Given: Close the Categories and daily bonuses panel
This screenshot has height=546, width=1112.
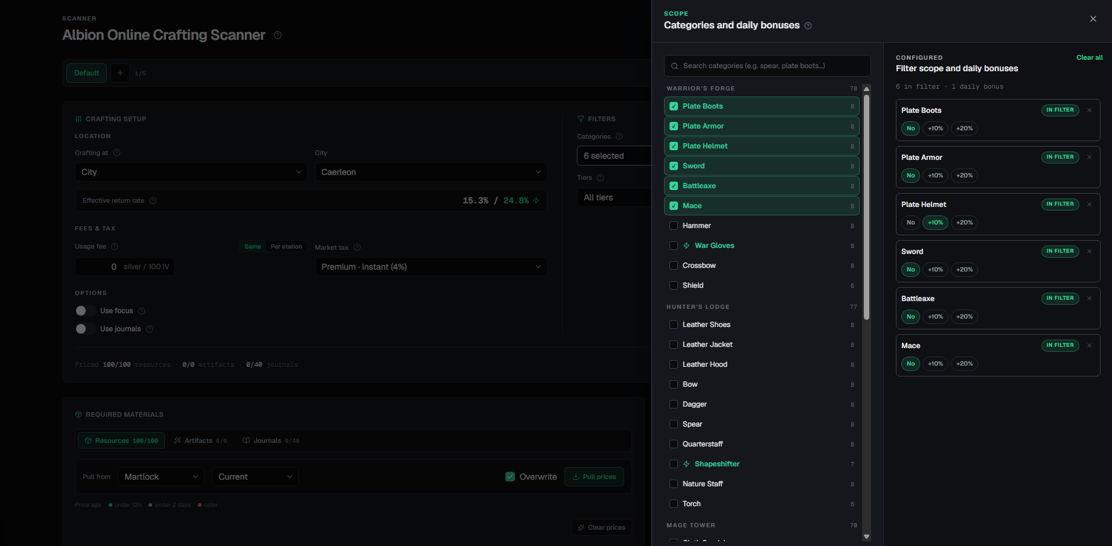Looking at the screenshot, I should click(1093, 19).
